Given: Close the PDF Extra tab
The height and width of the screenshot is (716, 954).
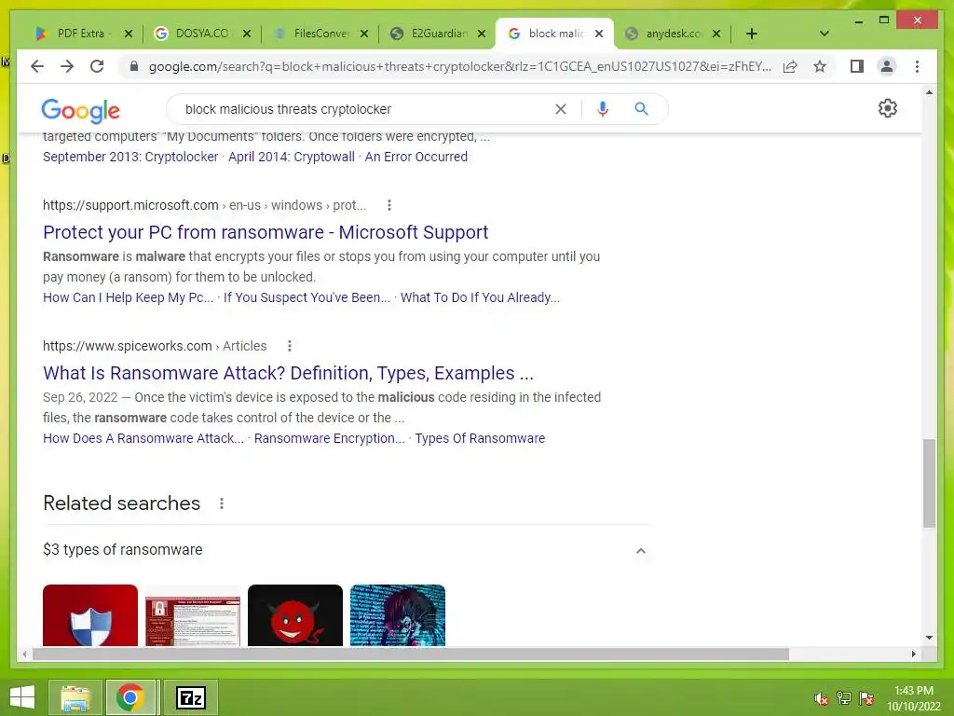Looking at the screenshot, I should pyautogui.click(x=129, y=34).
